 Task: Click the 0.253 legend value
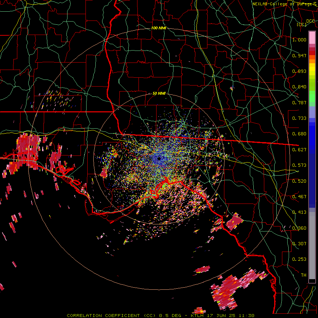point(299,259)
